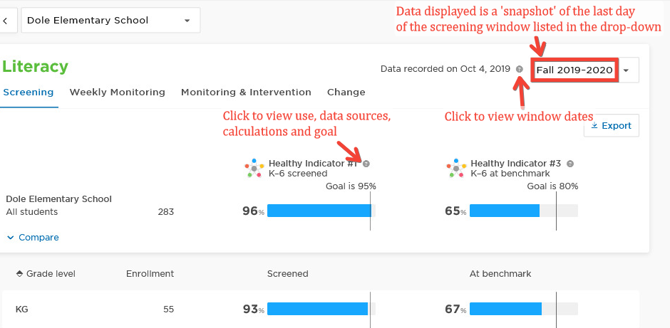
Task: Click the 65% at benchmark progress bar
Action: click(x=524, y=211)
